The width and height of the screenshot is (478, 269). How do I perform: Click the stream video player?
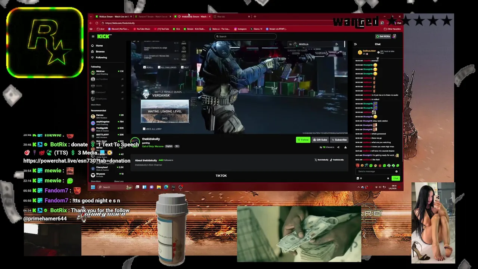pyautogui.click(x=239, y=87)
